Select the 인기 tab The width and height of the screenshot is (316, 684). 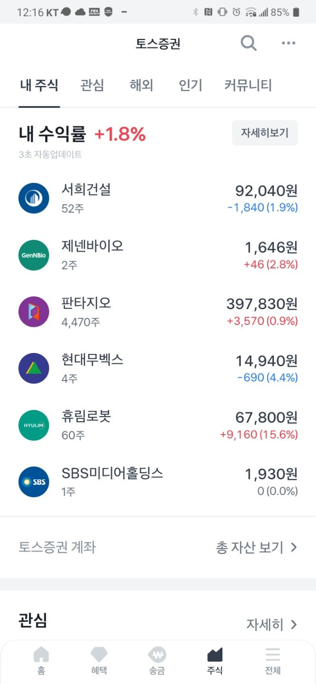191,85
